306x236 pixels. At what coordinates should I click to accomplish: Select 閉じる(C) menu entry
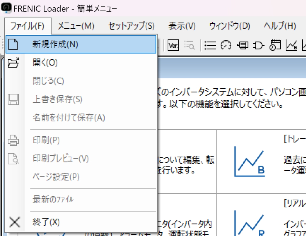pyautogui.click(x=81, y=81)
